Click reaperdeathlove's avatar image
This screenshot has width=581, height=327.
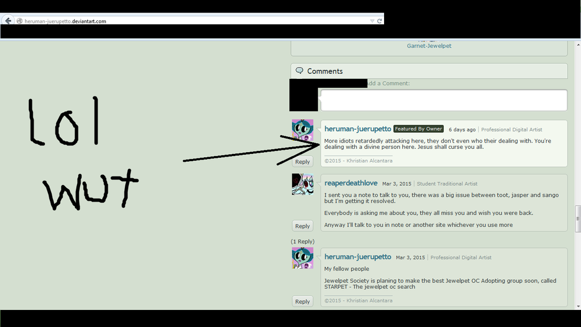click(x=302, y=184)
